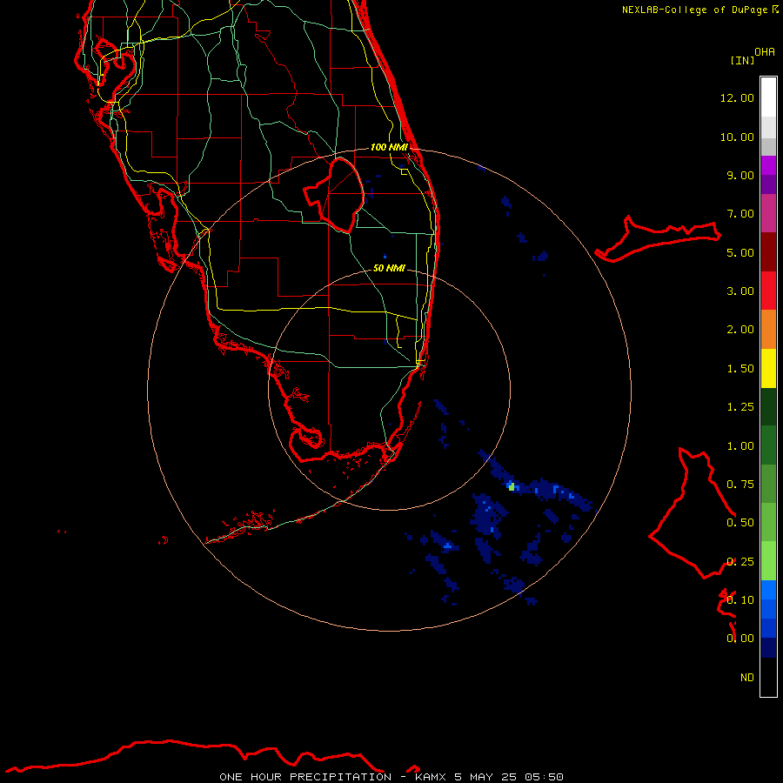Click the darkest green swatch near 1.25
The image size is (783, 783).
coord(768,407)
